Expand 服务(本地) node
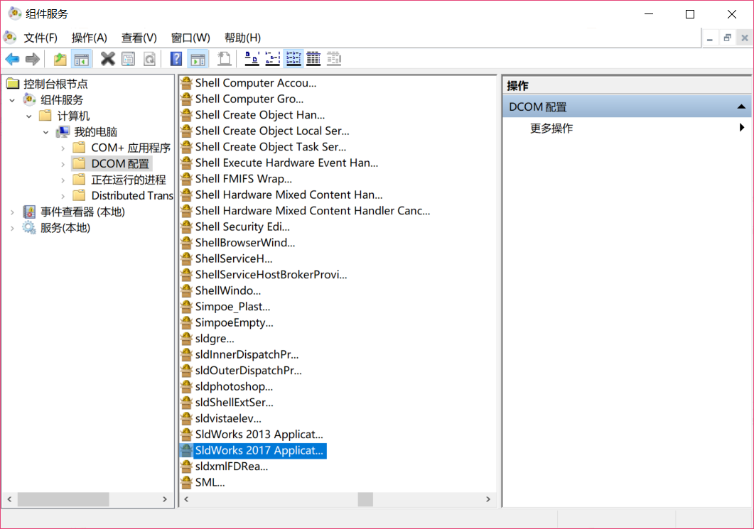The image size is (754, 529). point(13,228)
